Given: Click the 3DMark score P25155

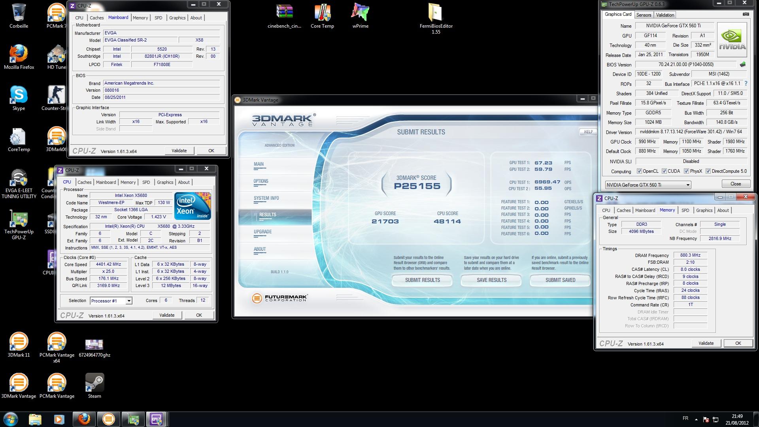Looking at the screenshot, I should (417, 186).
